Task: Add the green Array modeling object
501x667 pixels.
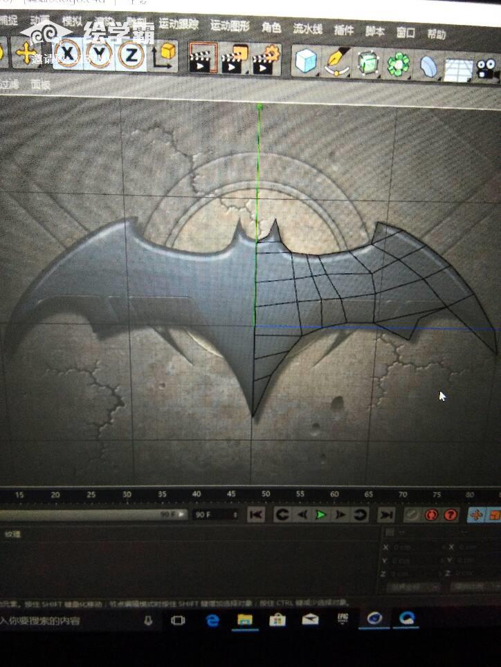Action: point(398,65)
